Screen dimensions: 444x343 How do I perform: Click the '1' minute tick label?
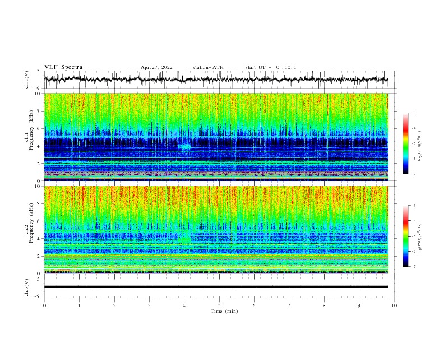click(79, 305)
